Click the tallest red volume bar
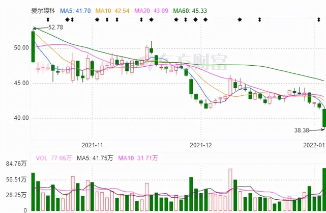This screenshot has width=326, height=213. (230, 190)
